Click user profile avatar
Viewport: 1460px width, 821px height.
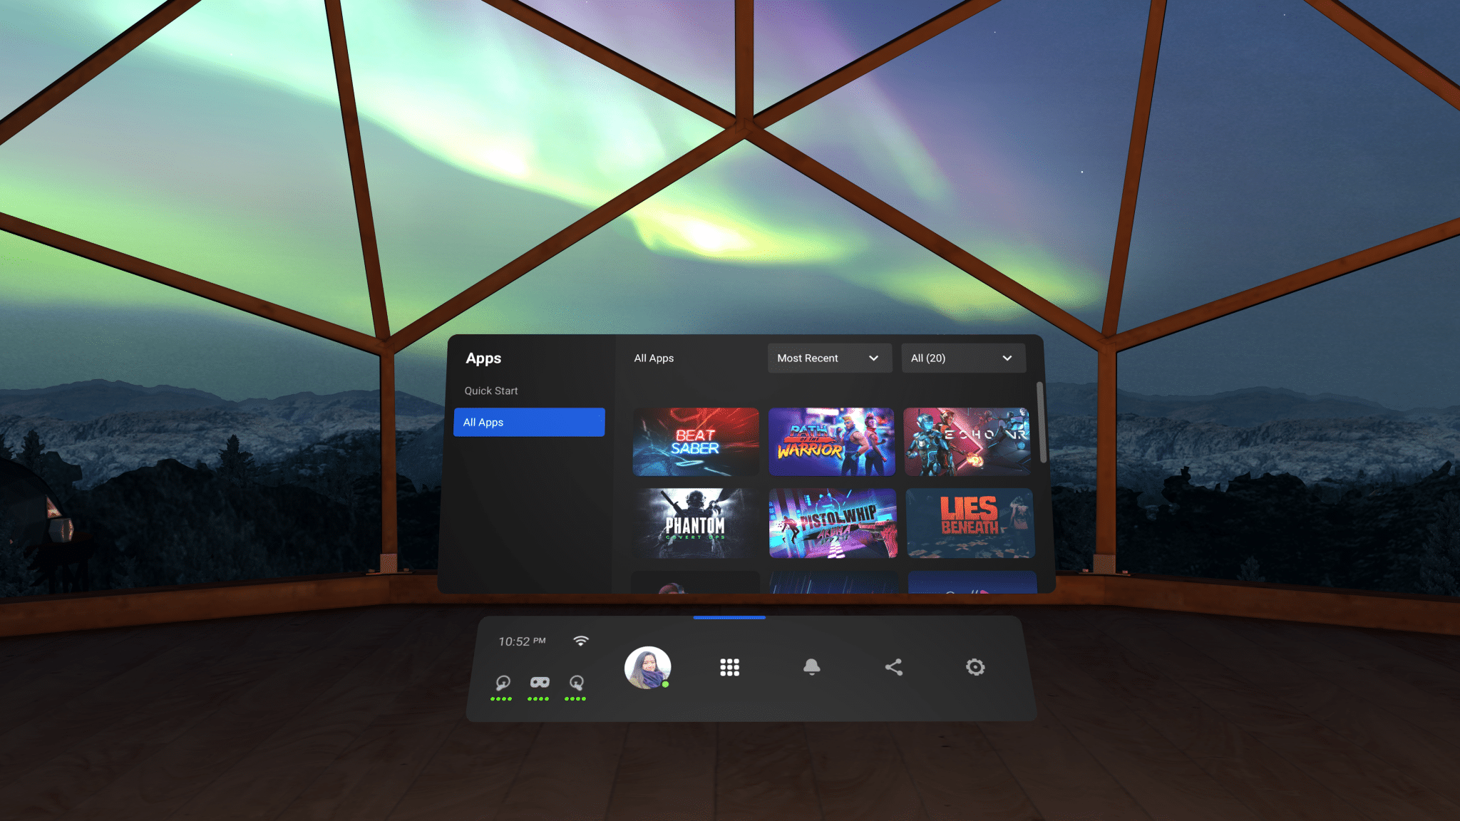click(x=648, y=666)
